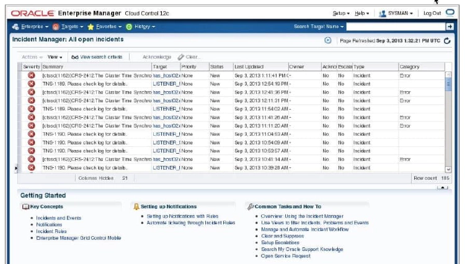Click the search go arrow button
The image size is (465, 264).
click(449, 27)
